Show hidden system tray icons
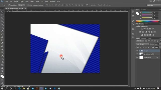Screen dimensions: 161x90 (x=135, y=88)
